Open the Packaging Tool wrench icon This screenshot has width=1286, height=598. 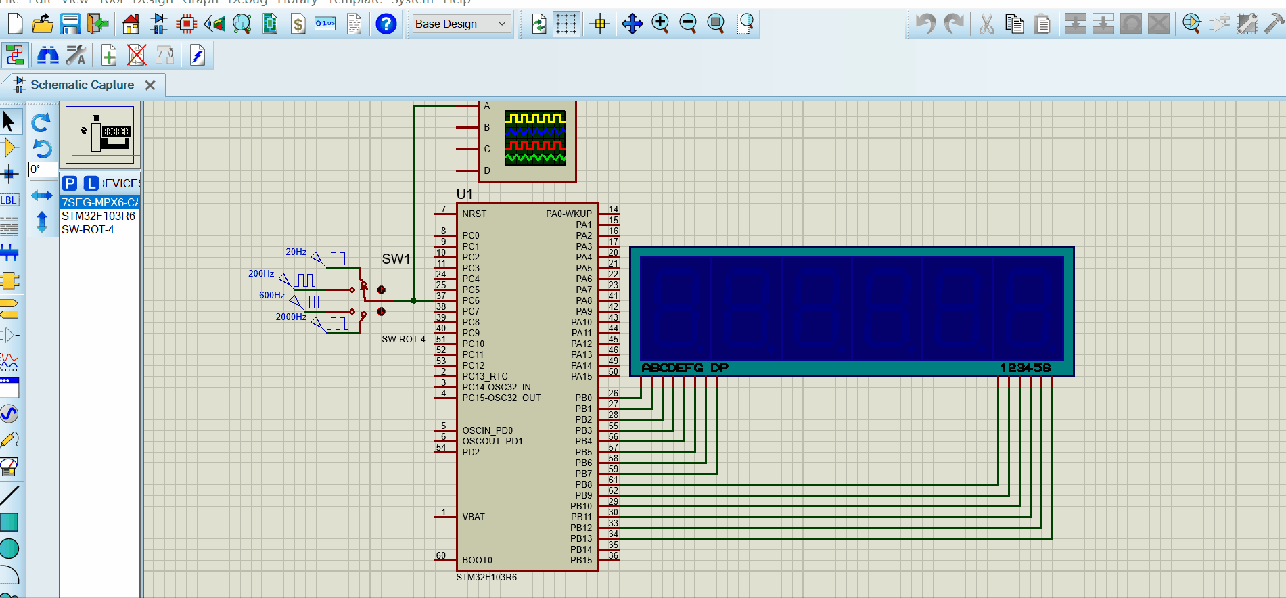(1247, 24)
